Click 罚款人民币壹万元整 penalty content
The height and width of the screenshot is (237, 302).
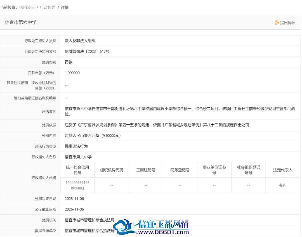(x=93, y=136)
